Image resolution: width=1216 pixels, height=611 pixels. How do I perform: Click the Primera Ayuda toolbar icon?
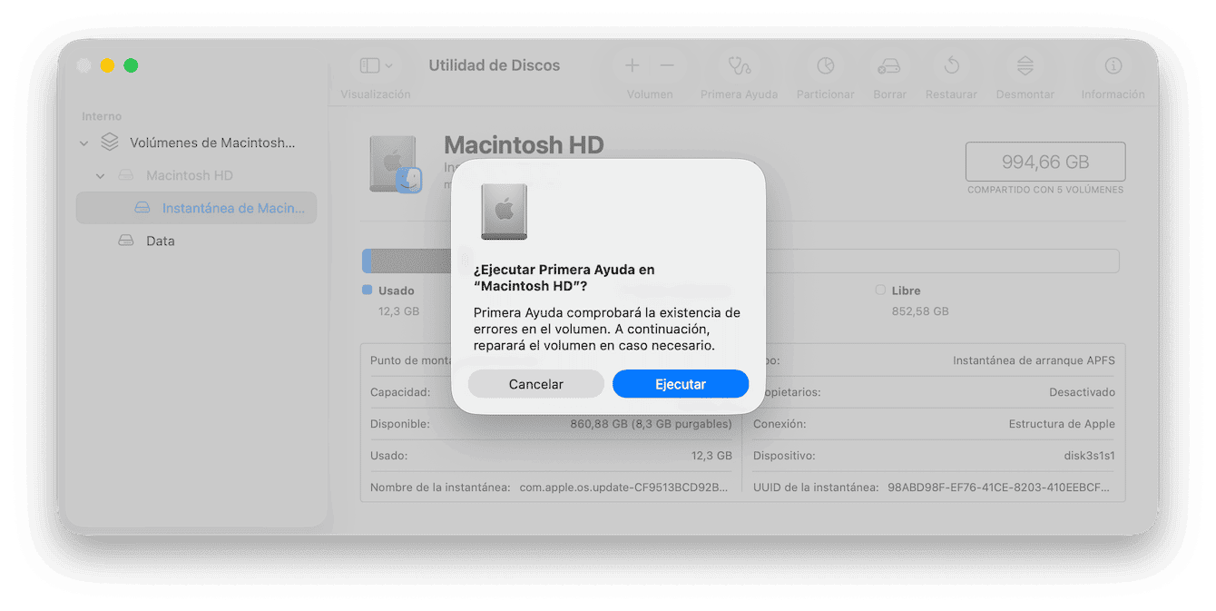(739, 66)
